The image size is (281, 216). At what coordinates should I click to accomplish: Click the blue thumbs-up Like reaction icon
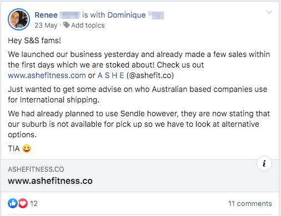click(x=13, y=203)
